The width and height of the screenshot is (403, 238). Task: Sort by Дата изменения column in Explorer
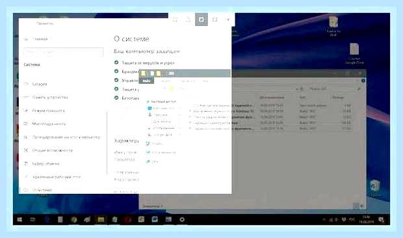tap(272, 98)
